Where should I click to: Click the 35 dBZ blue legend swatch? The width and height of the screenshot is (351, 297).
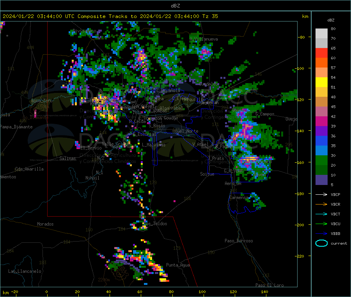(321, 150)
